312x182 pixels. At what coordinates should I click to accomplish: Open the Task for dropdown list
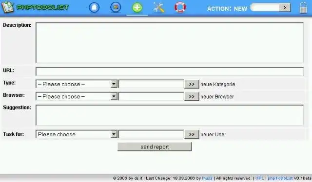77,134
